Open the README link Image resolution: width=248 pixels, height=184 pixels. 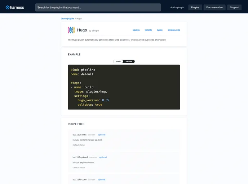click(148, 30)
